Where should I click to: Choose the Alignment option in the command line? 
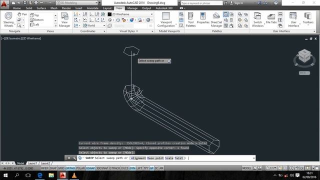pos(138,158)
